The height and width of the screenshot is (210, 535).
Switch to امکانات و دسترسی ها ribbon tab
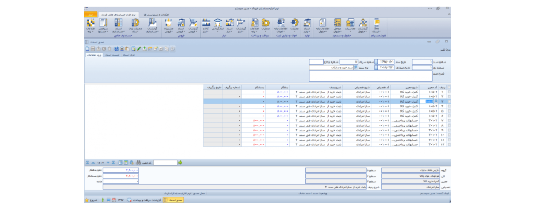156,15
